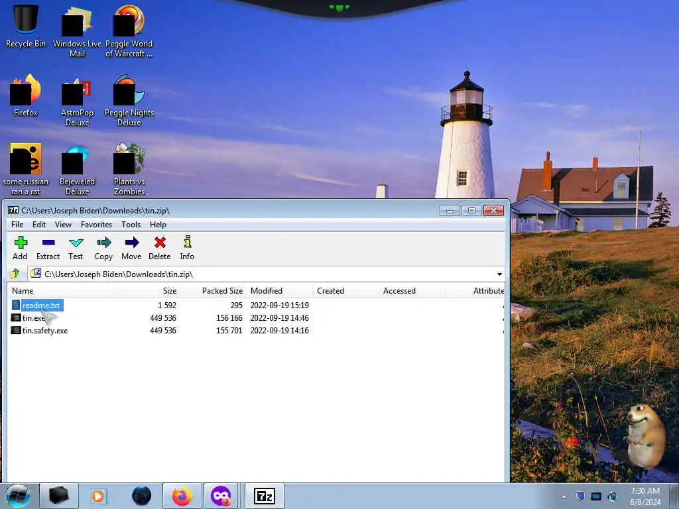Click the packed size 155 701
This screenshot has height=509, width=679.
tap(229, 330)
